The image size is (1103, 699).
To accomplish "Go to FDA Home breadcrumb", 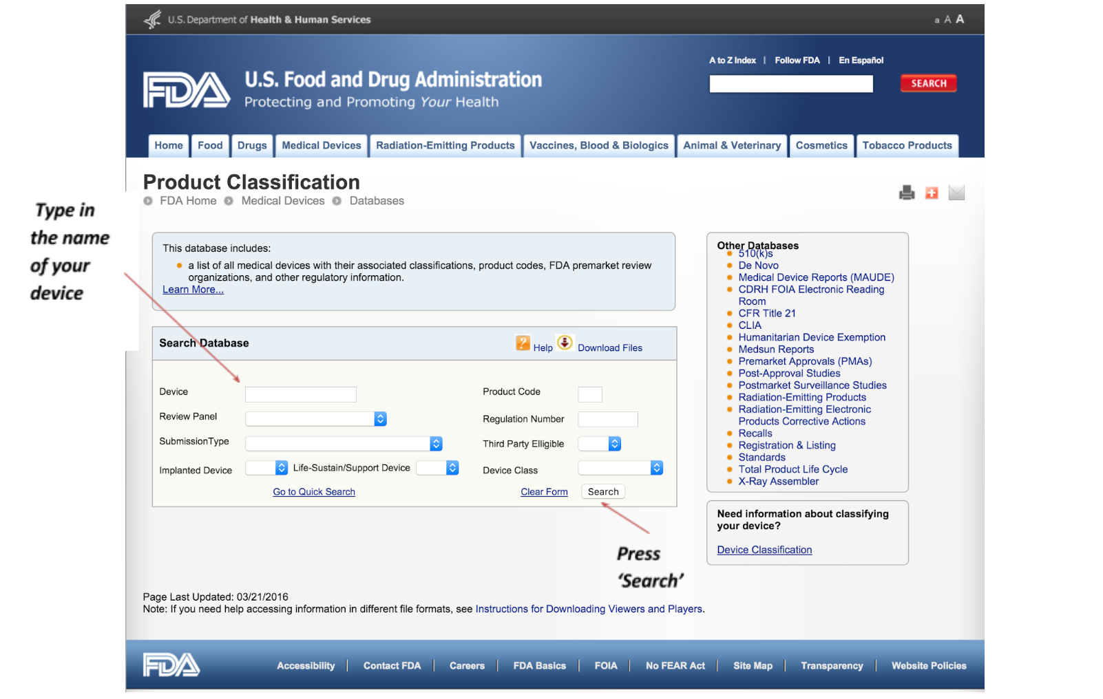I will (x=188, y=201).
